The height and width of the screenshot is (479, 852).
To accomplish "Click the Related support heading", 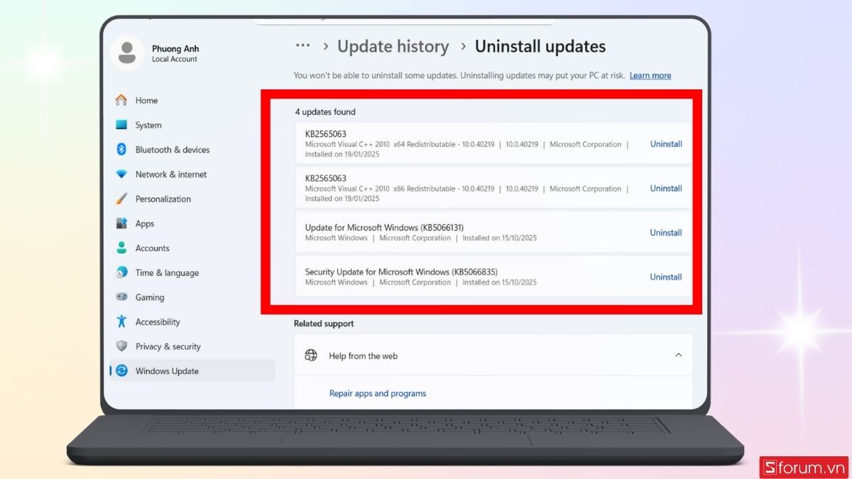I will 324,324.
